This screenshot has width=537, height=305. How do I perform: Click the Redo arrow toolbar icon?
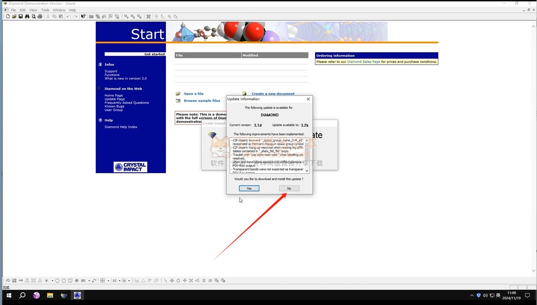[75, 16]
